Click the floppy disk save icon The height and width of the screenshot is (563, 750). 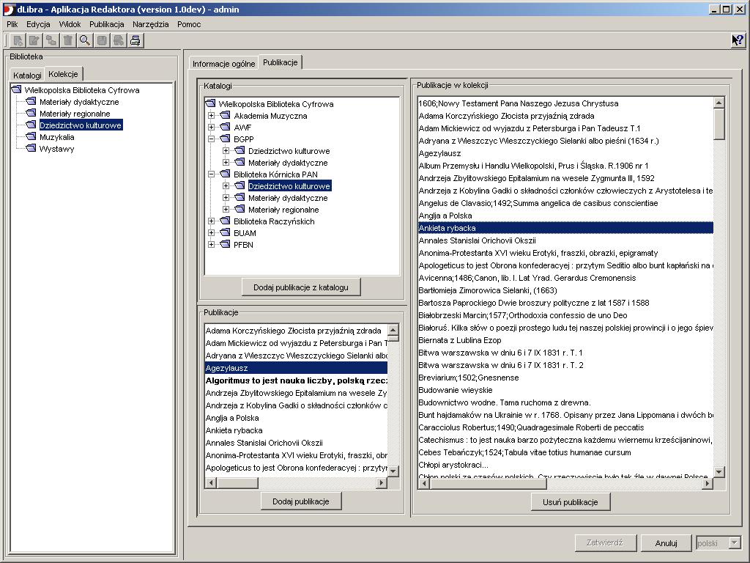pos(101,41)
